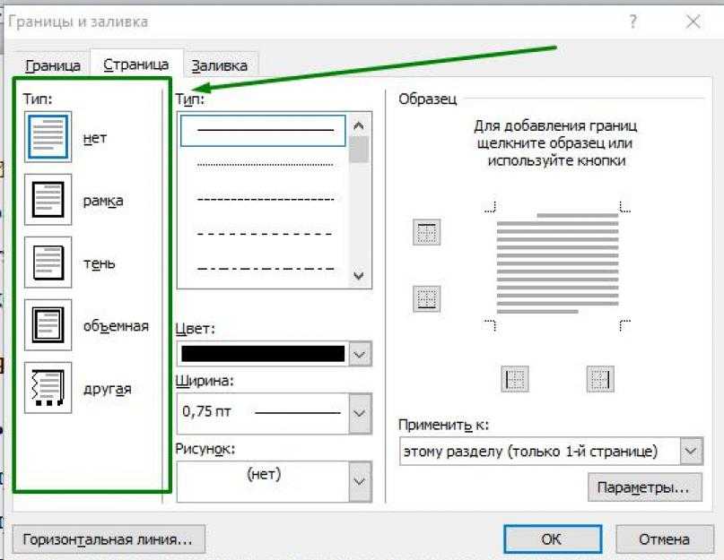Pick the dash-dot line style
724x560 pixels.
[x=265, y=268]
